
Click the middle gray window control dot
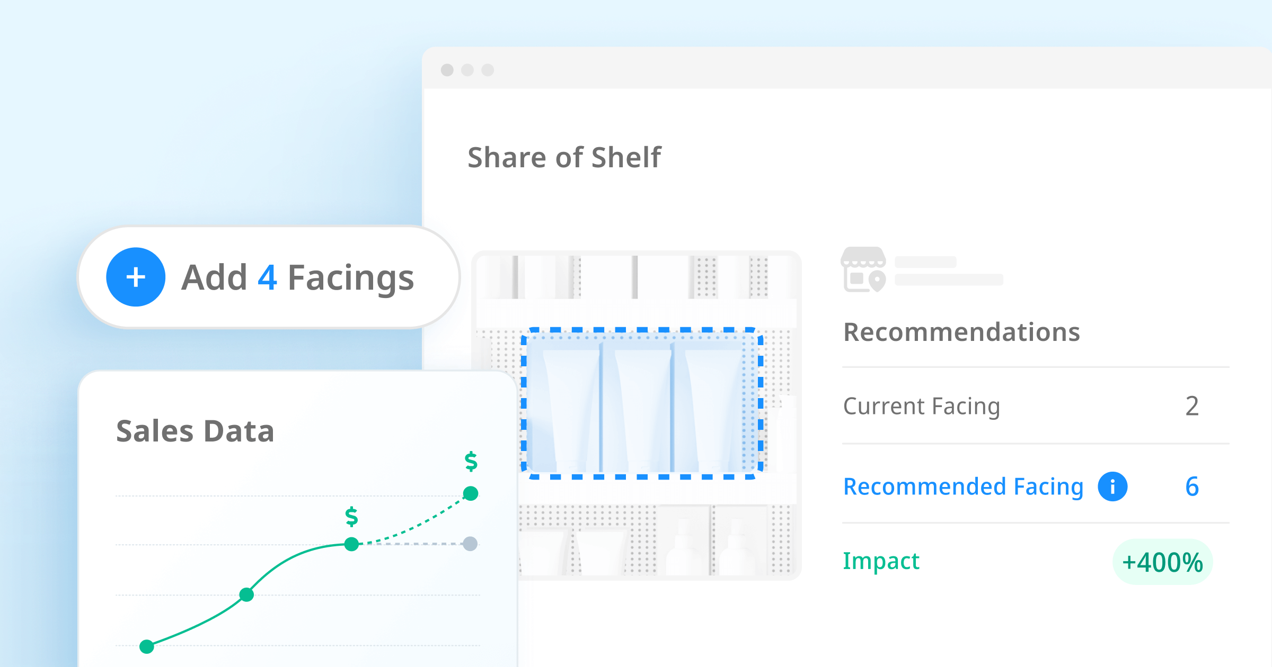467,70
